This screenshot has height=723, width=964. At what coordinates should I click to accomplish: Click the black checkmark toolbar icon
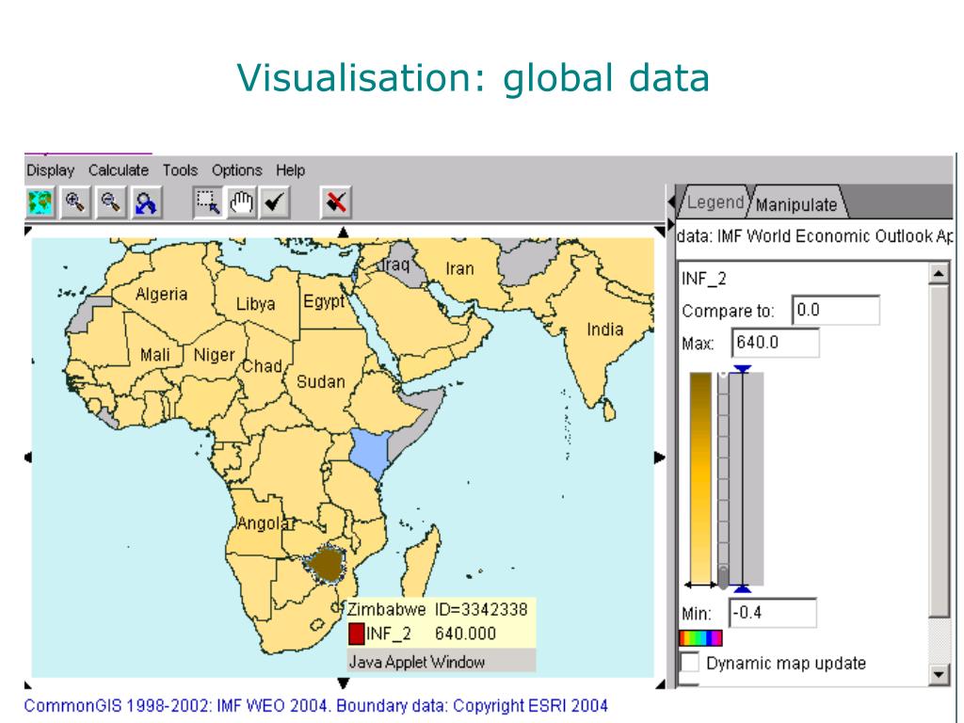[274, 202]
